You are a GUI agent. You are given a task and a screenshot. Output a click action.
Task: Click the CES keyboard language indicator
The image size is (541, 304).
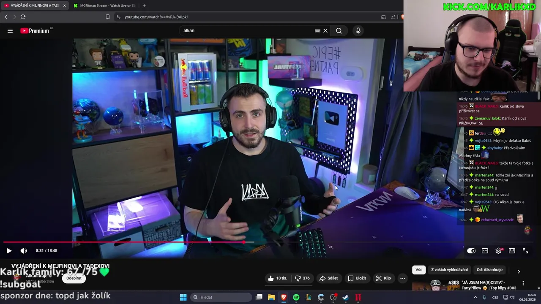pos(495,297)
